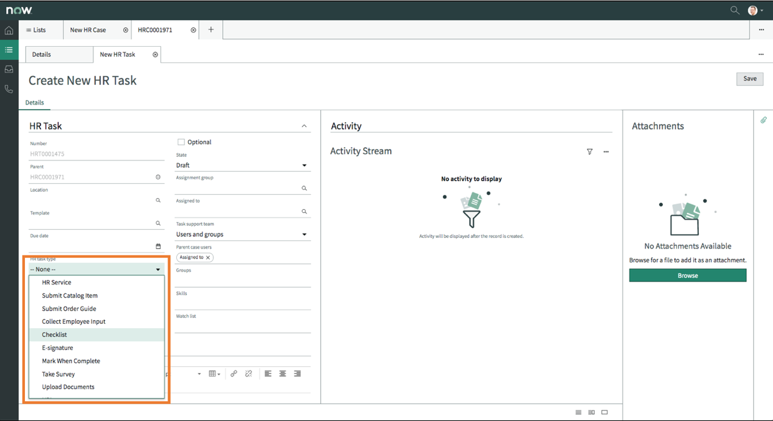Screen dimensions: 773x421
Task: Switch to the Lists tab
Action: pyautogui.click(x=40, y=30)
